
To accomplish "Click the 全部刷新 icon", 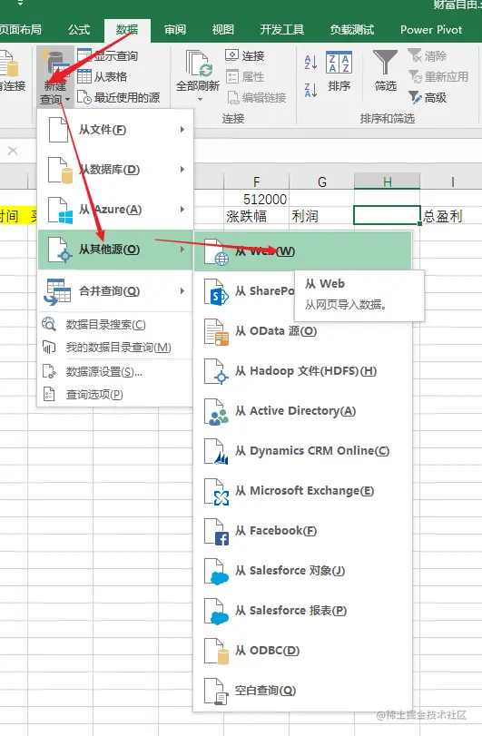I will coord(199,64).
